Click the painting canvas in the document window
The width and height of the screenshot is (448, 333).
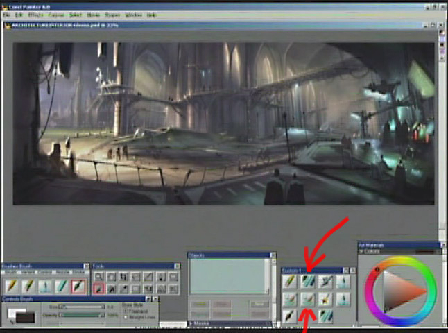click(x=223, y=123)
